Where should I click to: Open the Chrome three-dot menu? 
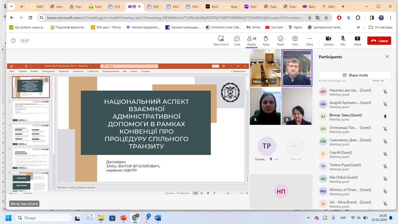(390, 17)
